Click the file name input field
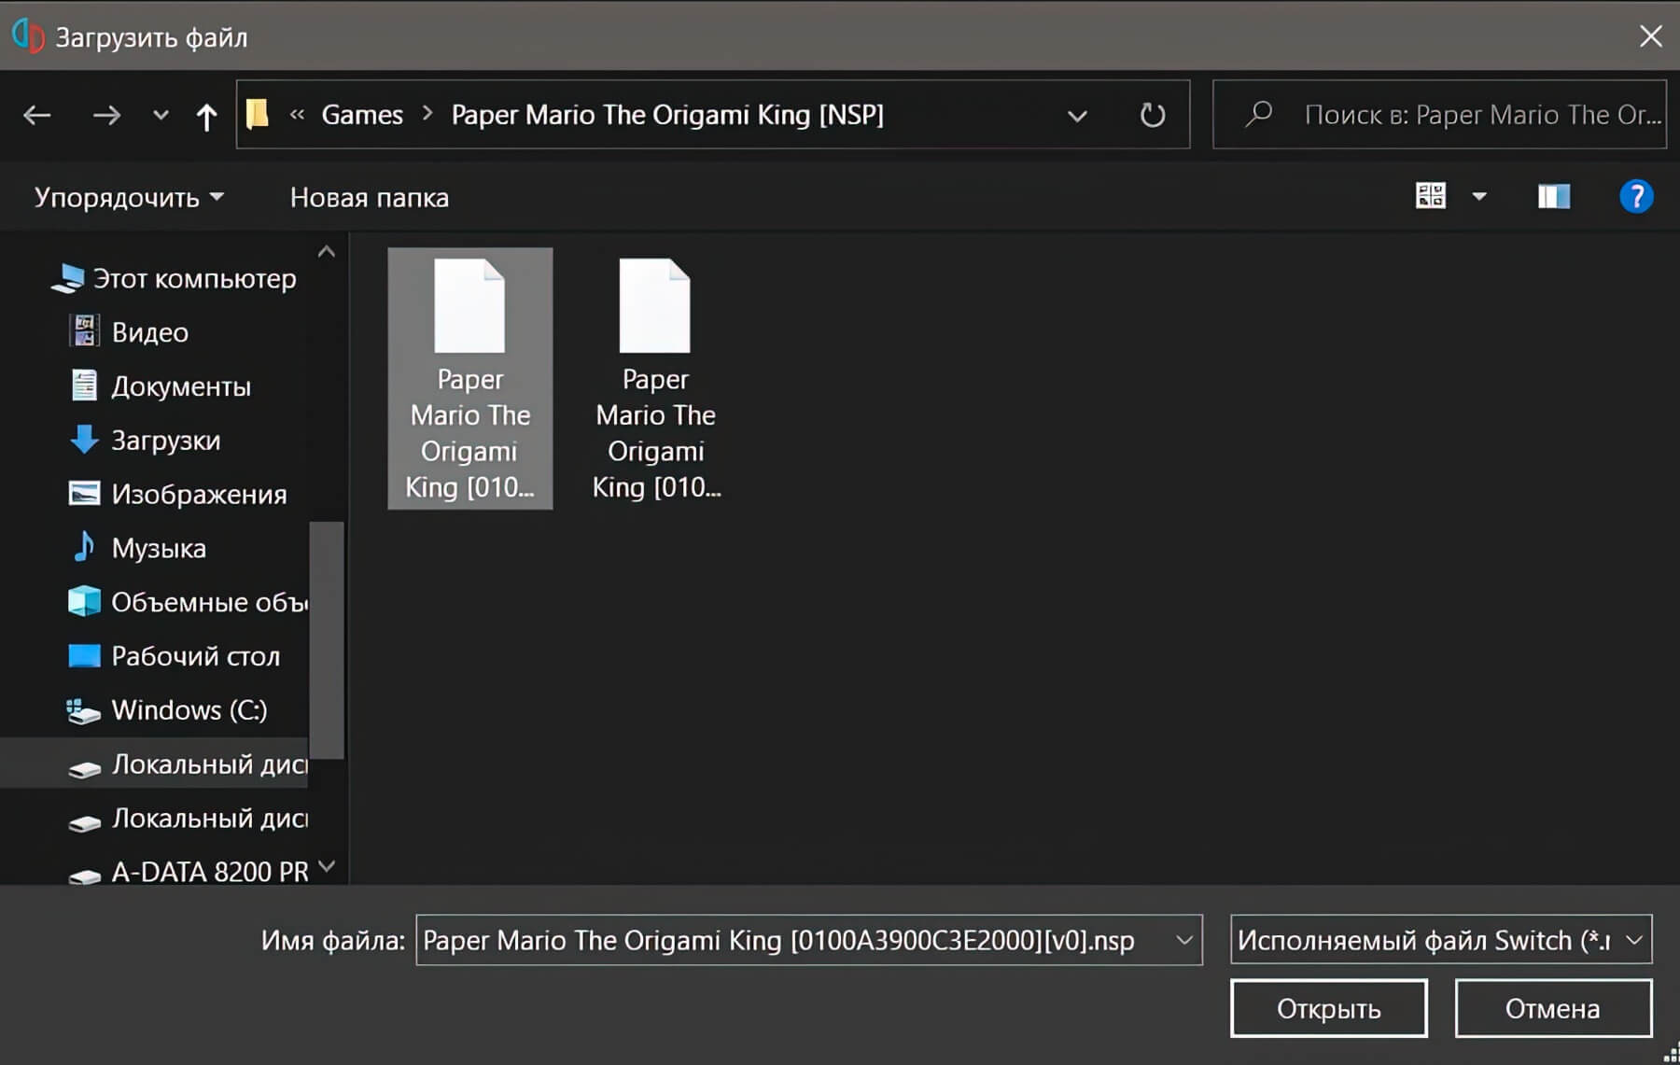Screen dimensions: 1680x1065 click(x=793, y=940)
